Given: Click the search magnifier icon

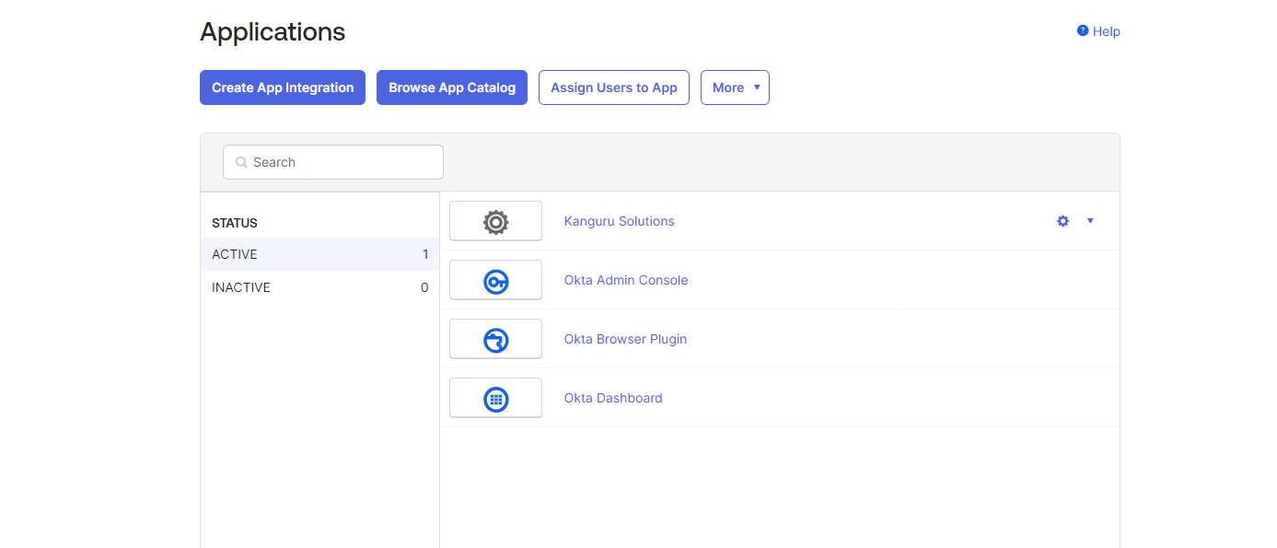Looking at the screenshot, I should [x=242, y=162].
